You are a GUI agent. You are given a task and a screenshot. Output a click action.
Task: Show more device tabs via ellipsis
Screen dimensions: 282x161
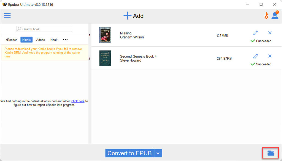[65, 40]
